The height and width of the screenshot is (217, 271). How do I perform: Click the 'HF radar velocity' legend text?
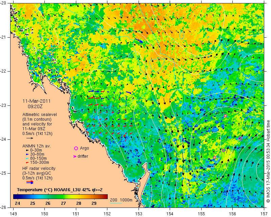click(39, 169)
